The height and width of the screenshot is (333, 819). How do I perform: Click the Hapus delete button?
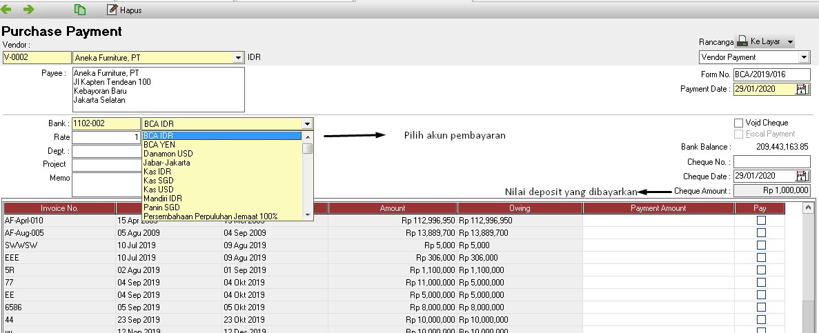[x=124, y=10]
